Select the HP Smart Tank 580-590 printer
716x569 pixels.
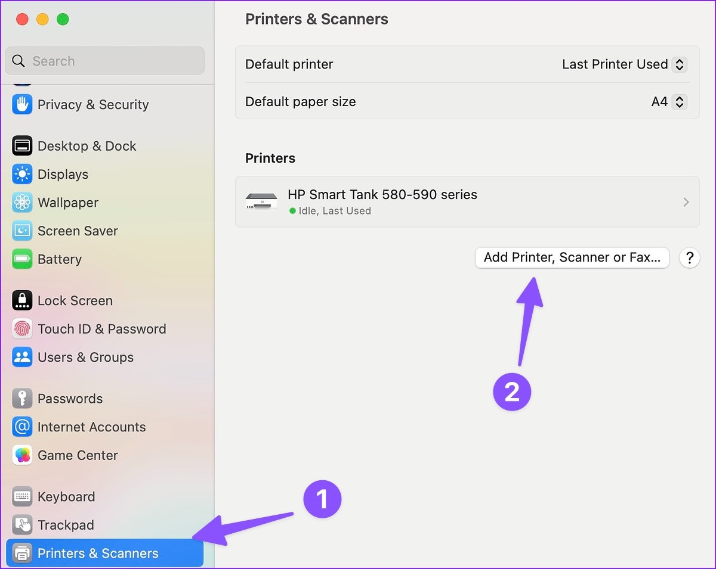[382, 201]
